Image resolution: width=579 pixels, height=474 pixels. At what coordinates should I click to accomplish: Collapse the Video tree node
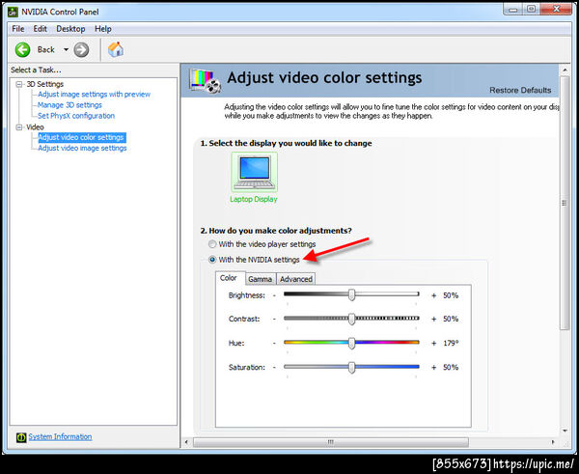click(x=19, y=127)
